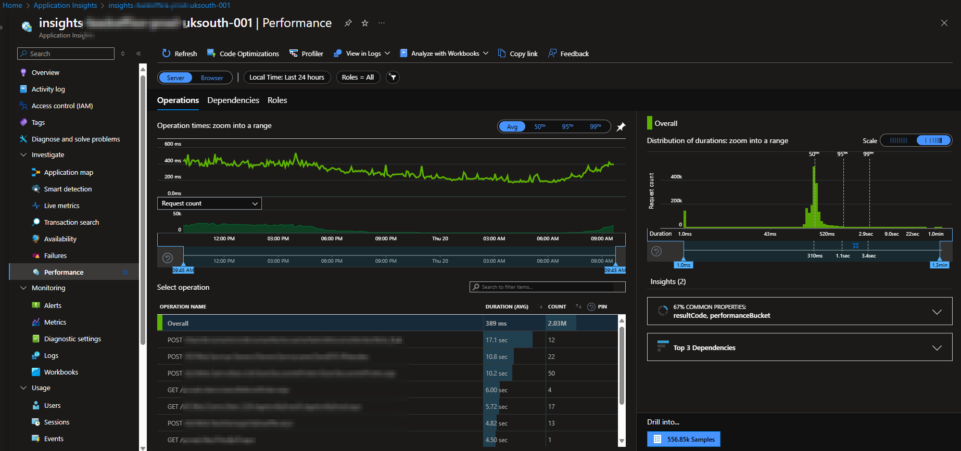This screenshot has width=961, height=451.
Task: Select 99th percentile aggregation
Action: (x=595, y=126)
